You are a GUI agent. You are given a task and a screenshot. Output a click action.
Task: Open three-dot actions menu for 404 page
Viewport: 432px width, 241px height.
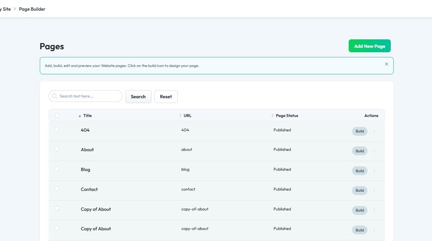pyautogui.click(x=374, y=131)
